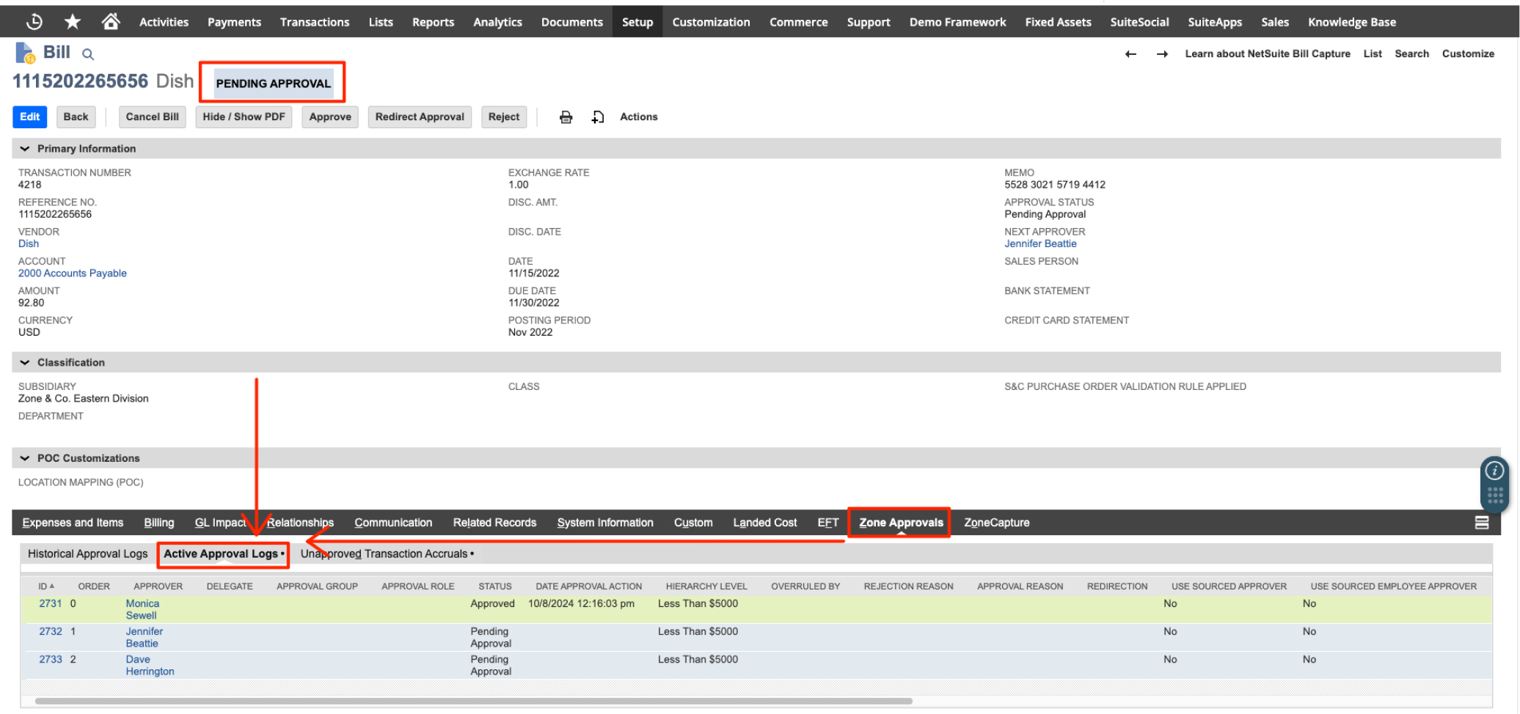Open the 2000 Accounts Payable account link
The width and height of the screenshot is (1520, 714).
point(72,273)
